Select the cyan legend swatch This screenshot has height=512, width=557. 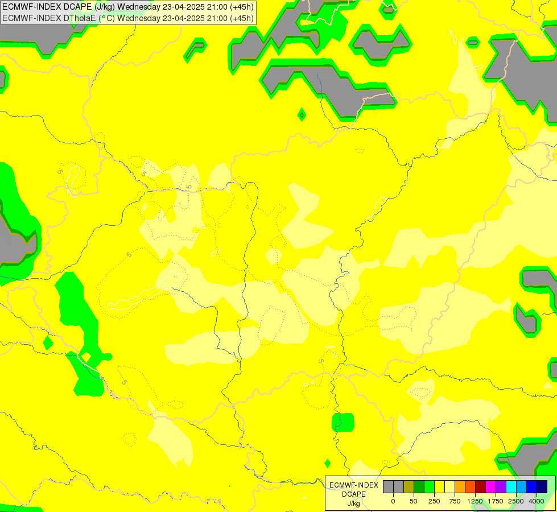[511, 486]
